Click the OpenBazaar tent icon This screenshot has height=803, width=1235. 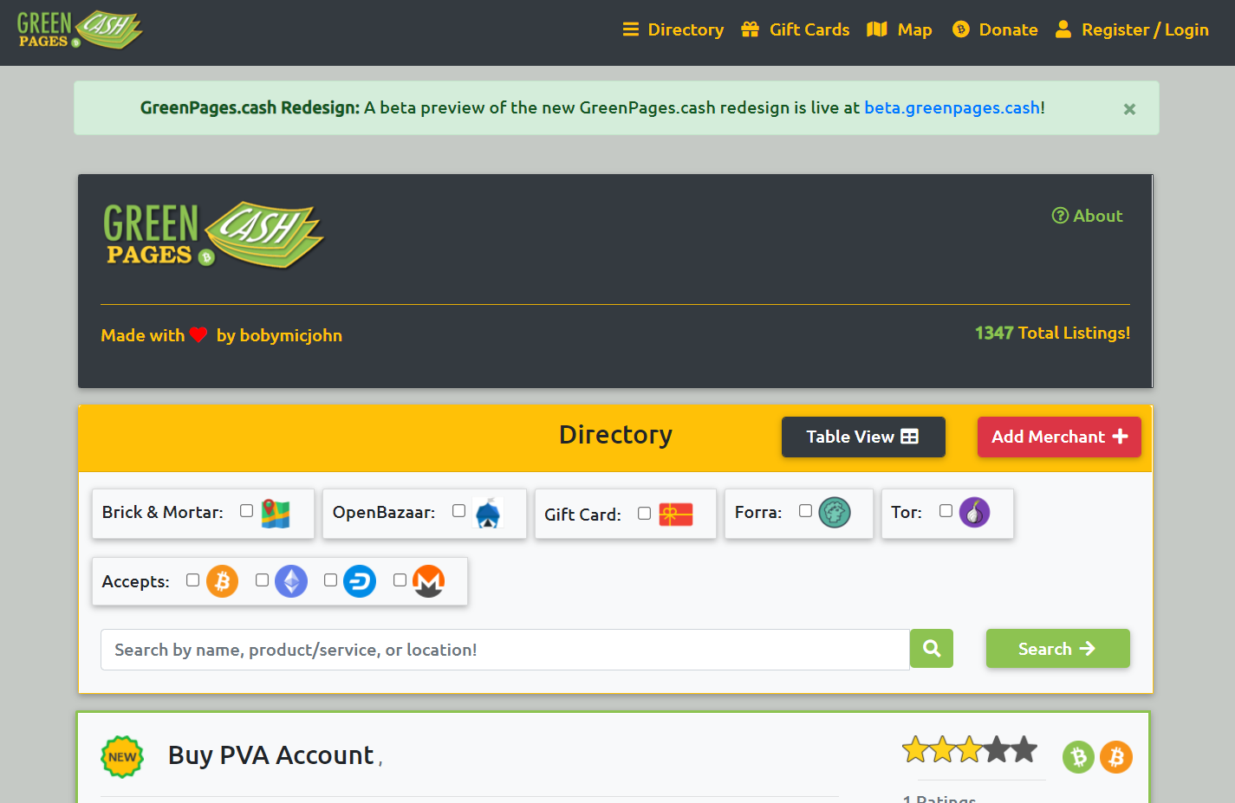pyautogui.click(x=489, y=514)
